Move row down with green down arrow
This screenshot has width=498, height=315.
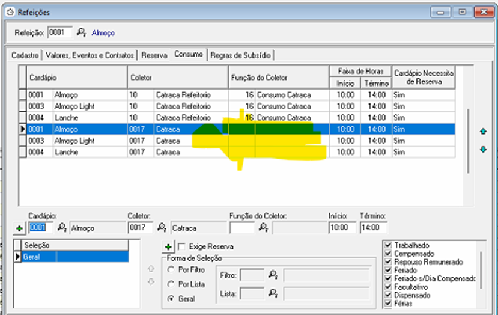coord(484,149)
